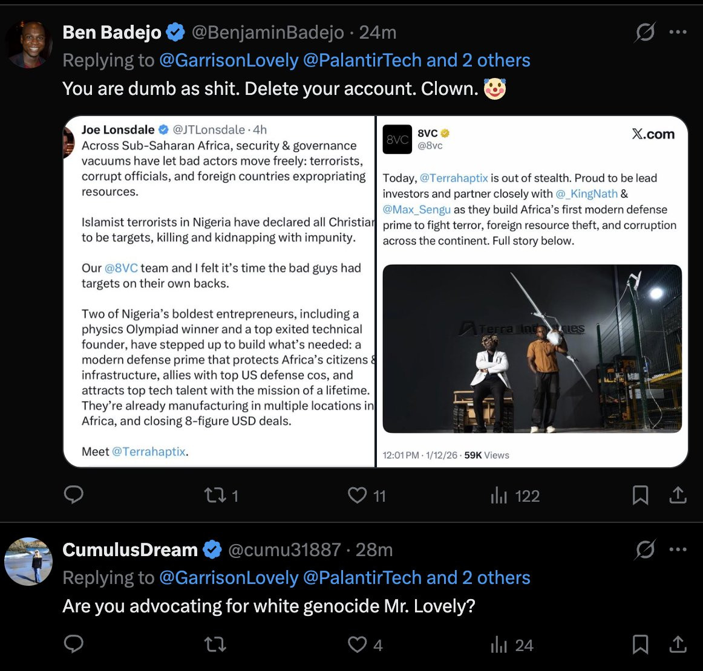703x671 pixels.
Task: Open more options for CumulusDream's tweet
Action: [678, 549]
